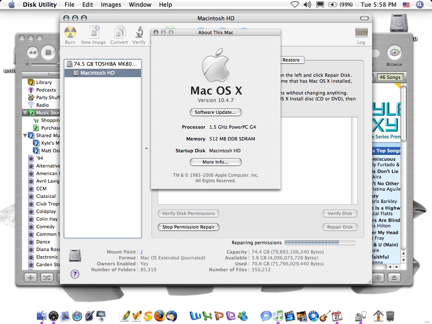Image resolution: width=432 pixels, height=324 pixels.
Task: Open Firefox from the Dock
Action: [159, 316]
